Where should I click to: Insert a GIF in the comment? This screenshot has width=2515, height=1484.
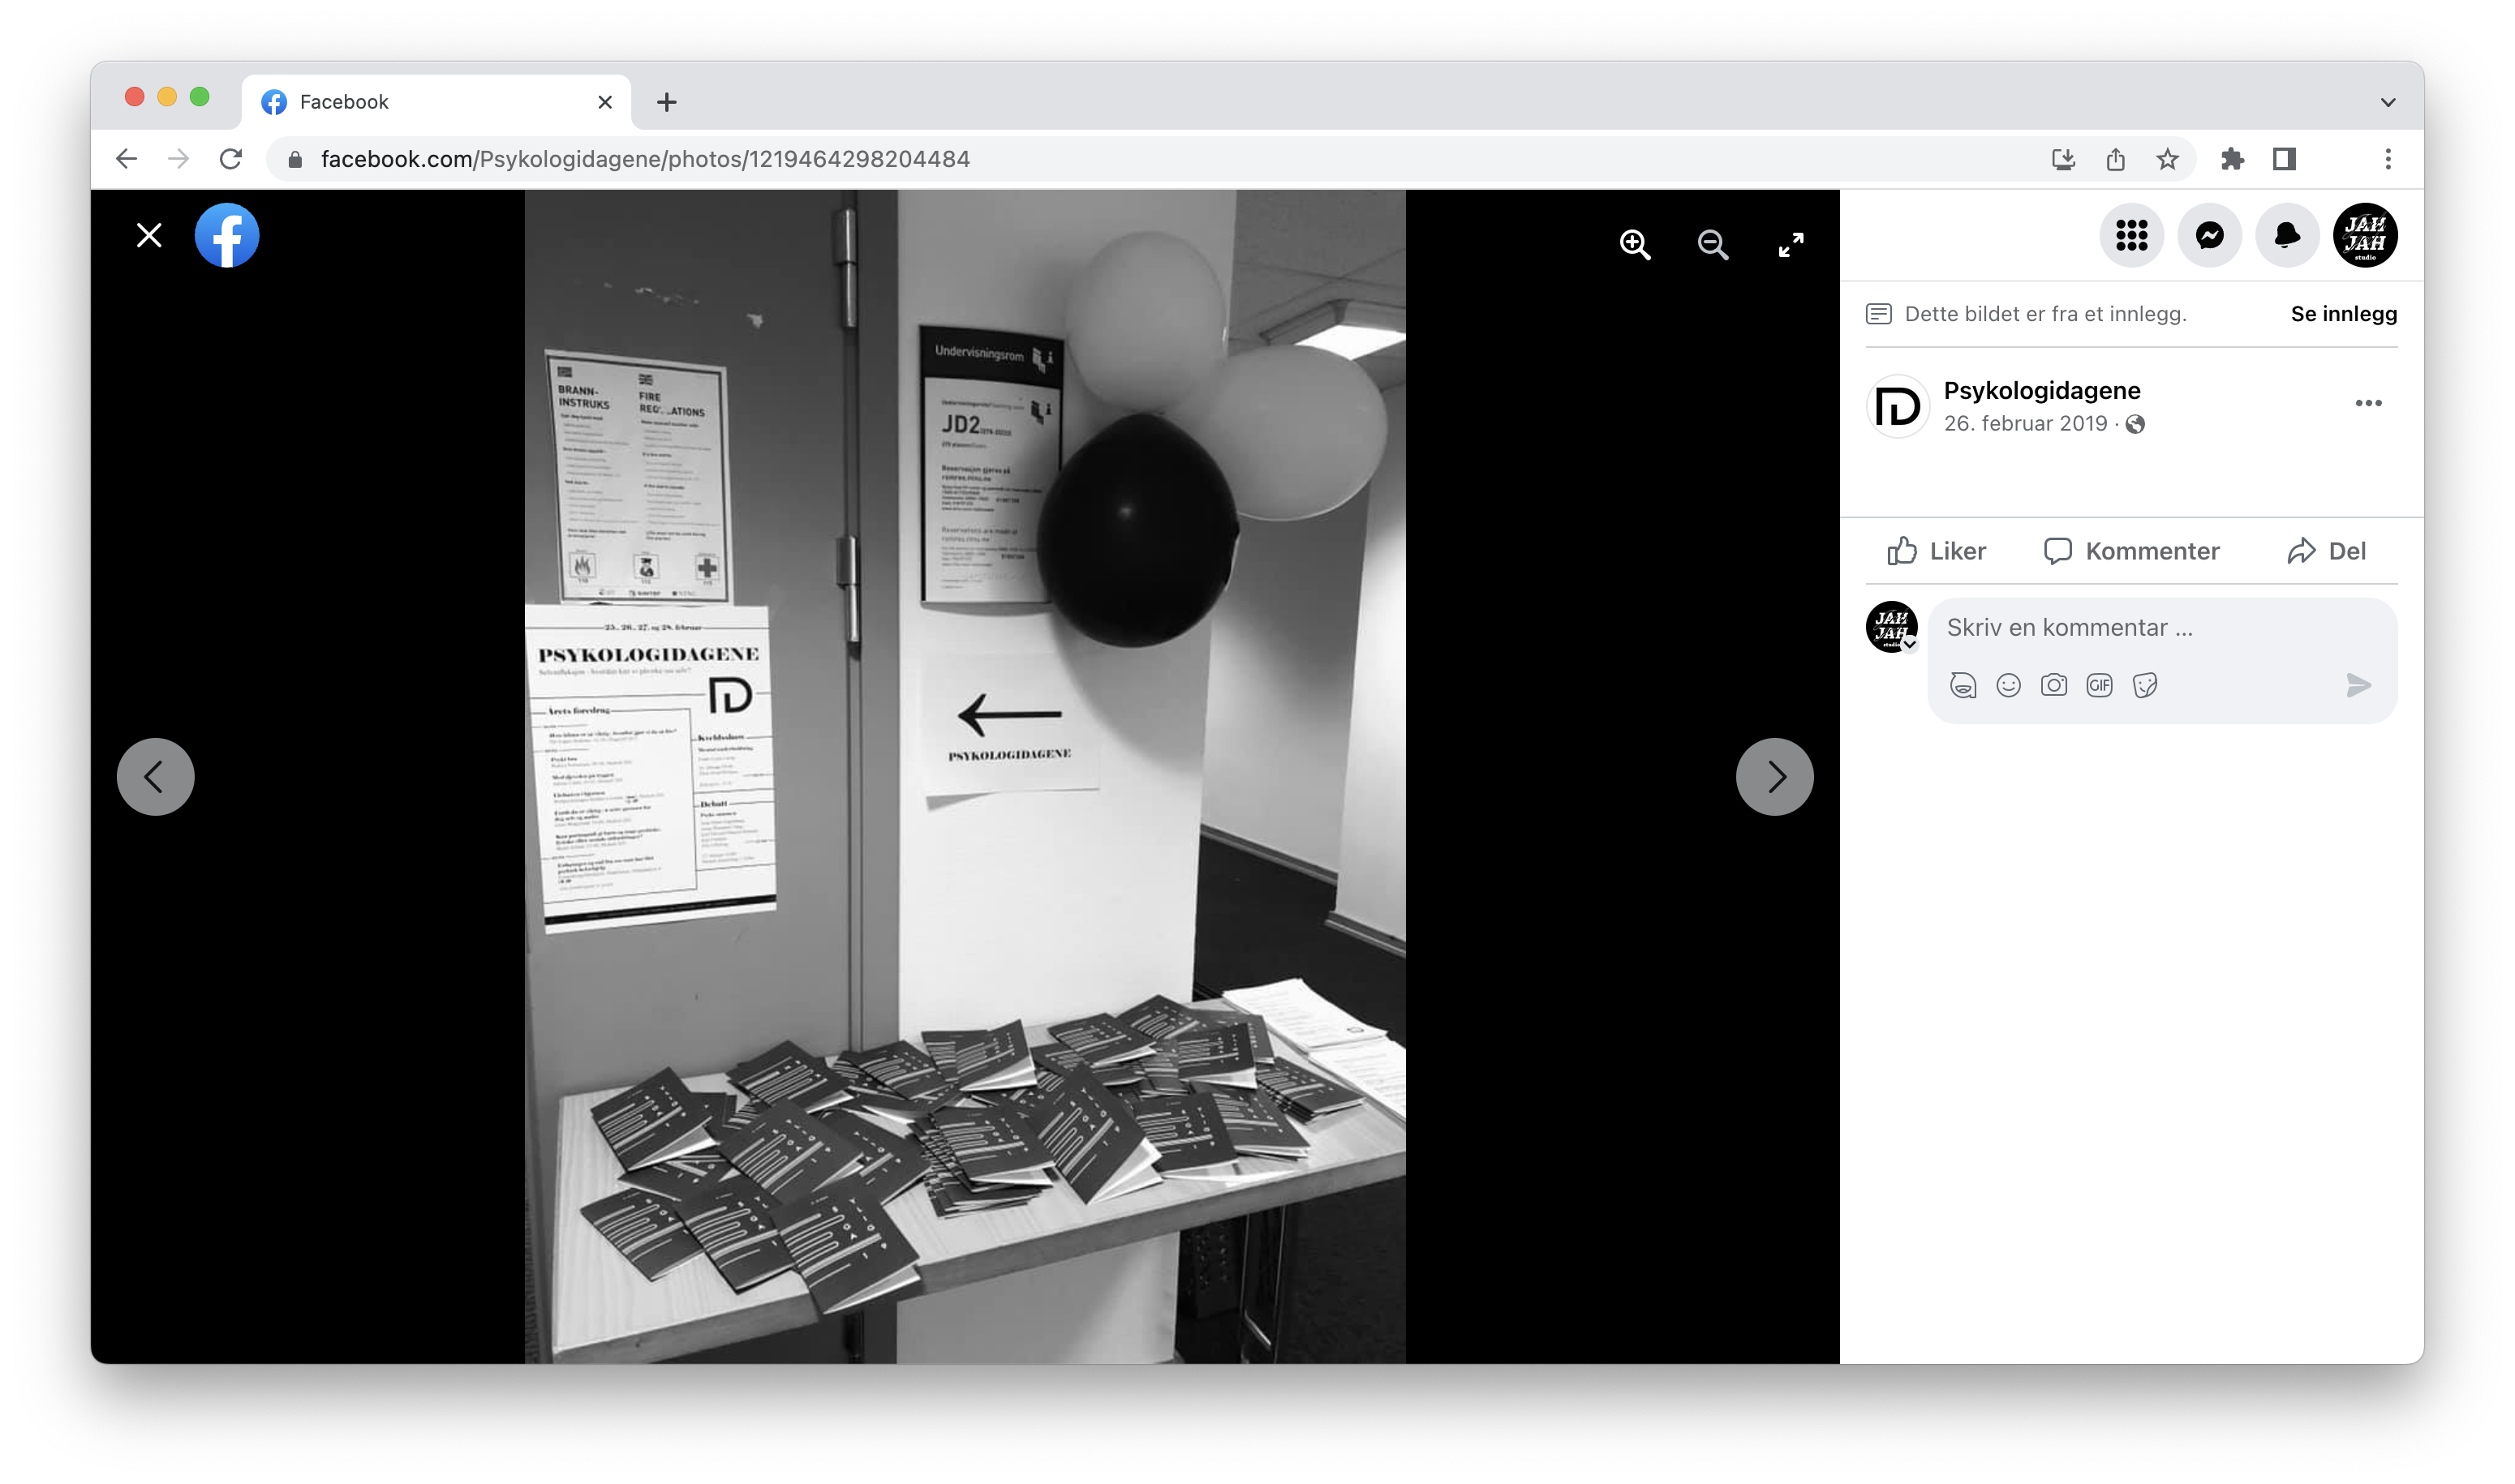coord(2099,685)
